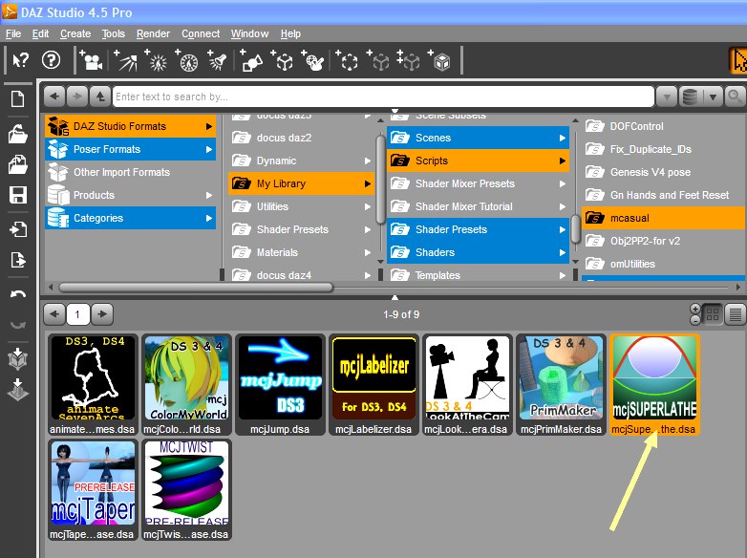This screenshot has width=747, height=558.
Task: Go up one folder level
Action: [100, 97]
